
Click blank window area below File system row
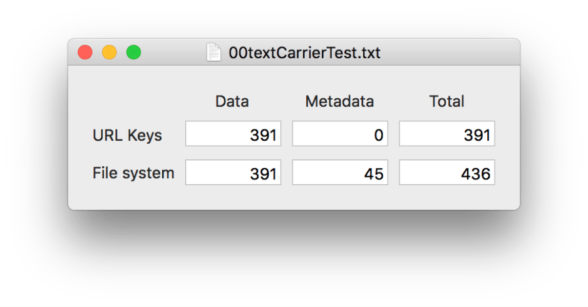(x=294, y=198)
